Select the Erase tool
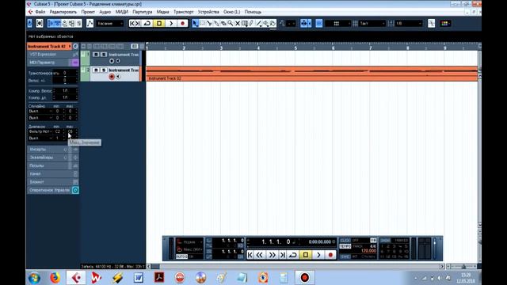Screen dimensions: 507x285 point(223,23)
